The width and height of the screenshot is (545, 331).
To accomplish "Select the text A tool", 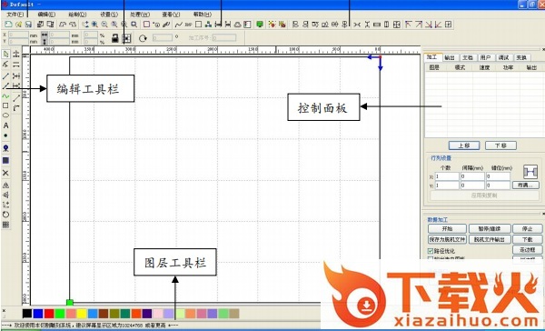I will click(6, 125).
